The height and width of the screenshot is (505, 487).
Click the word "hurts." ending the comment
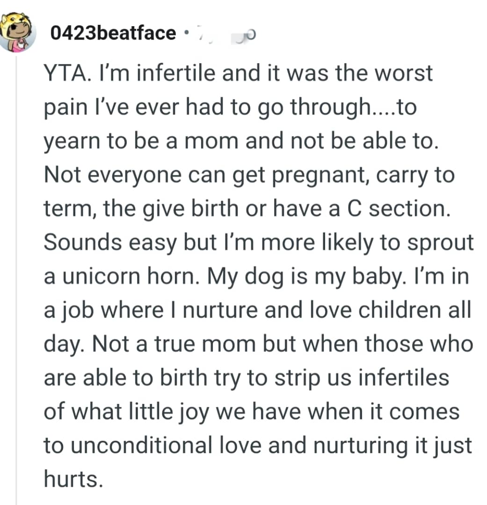click(73, 479)
